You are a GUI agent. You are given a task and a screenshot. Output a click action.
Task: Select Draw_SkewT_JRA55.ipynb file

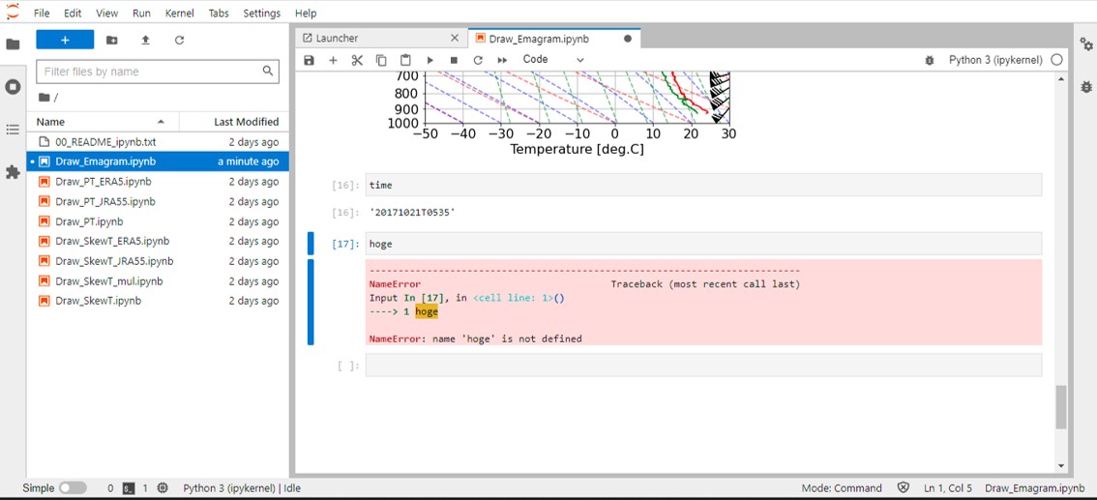coord(158,261)
